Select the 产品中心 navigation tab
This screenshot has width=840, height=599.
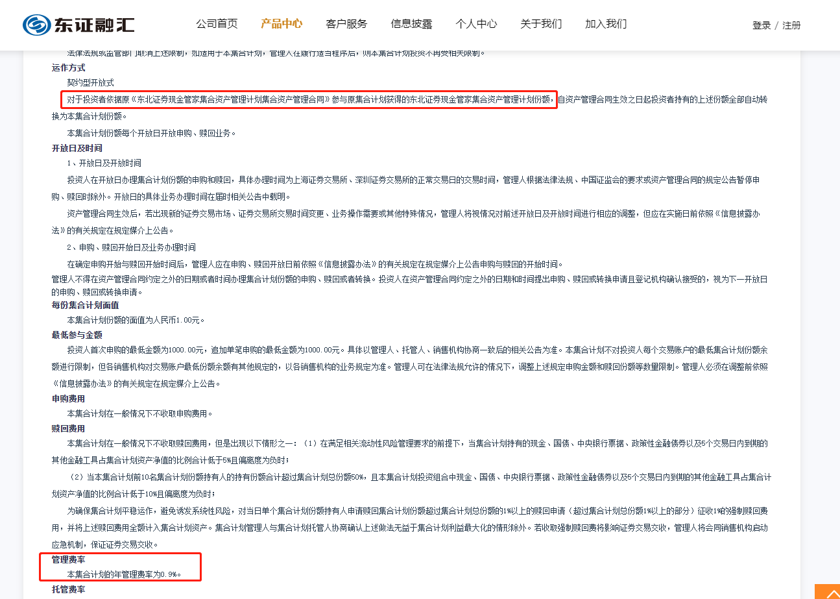point(282,24)
